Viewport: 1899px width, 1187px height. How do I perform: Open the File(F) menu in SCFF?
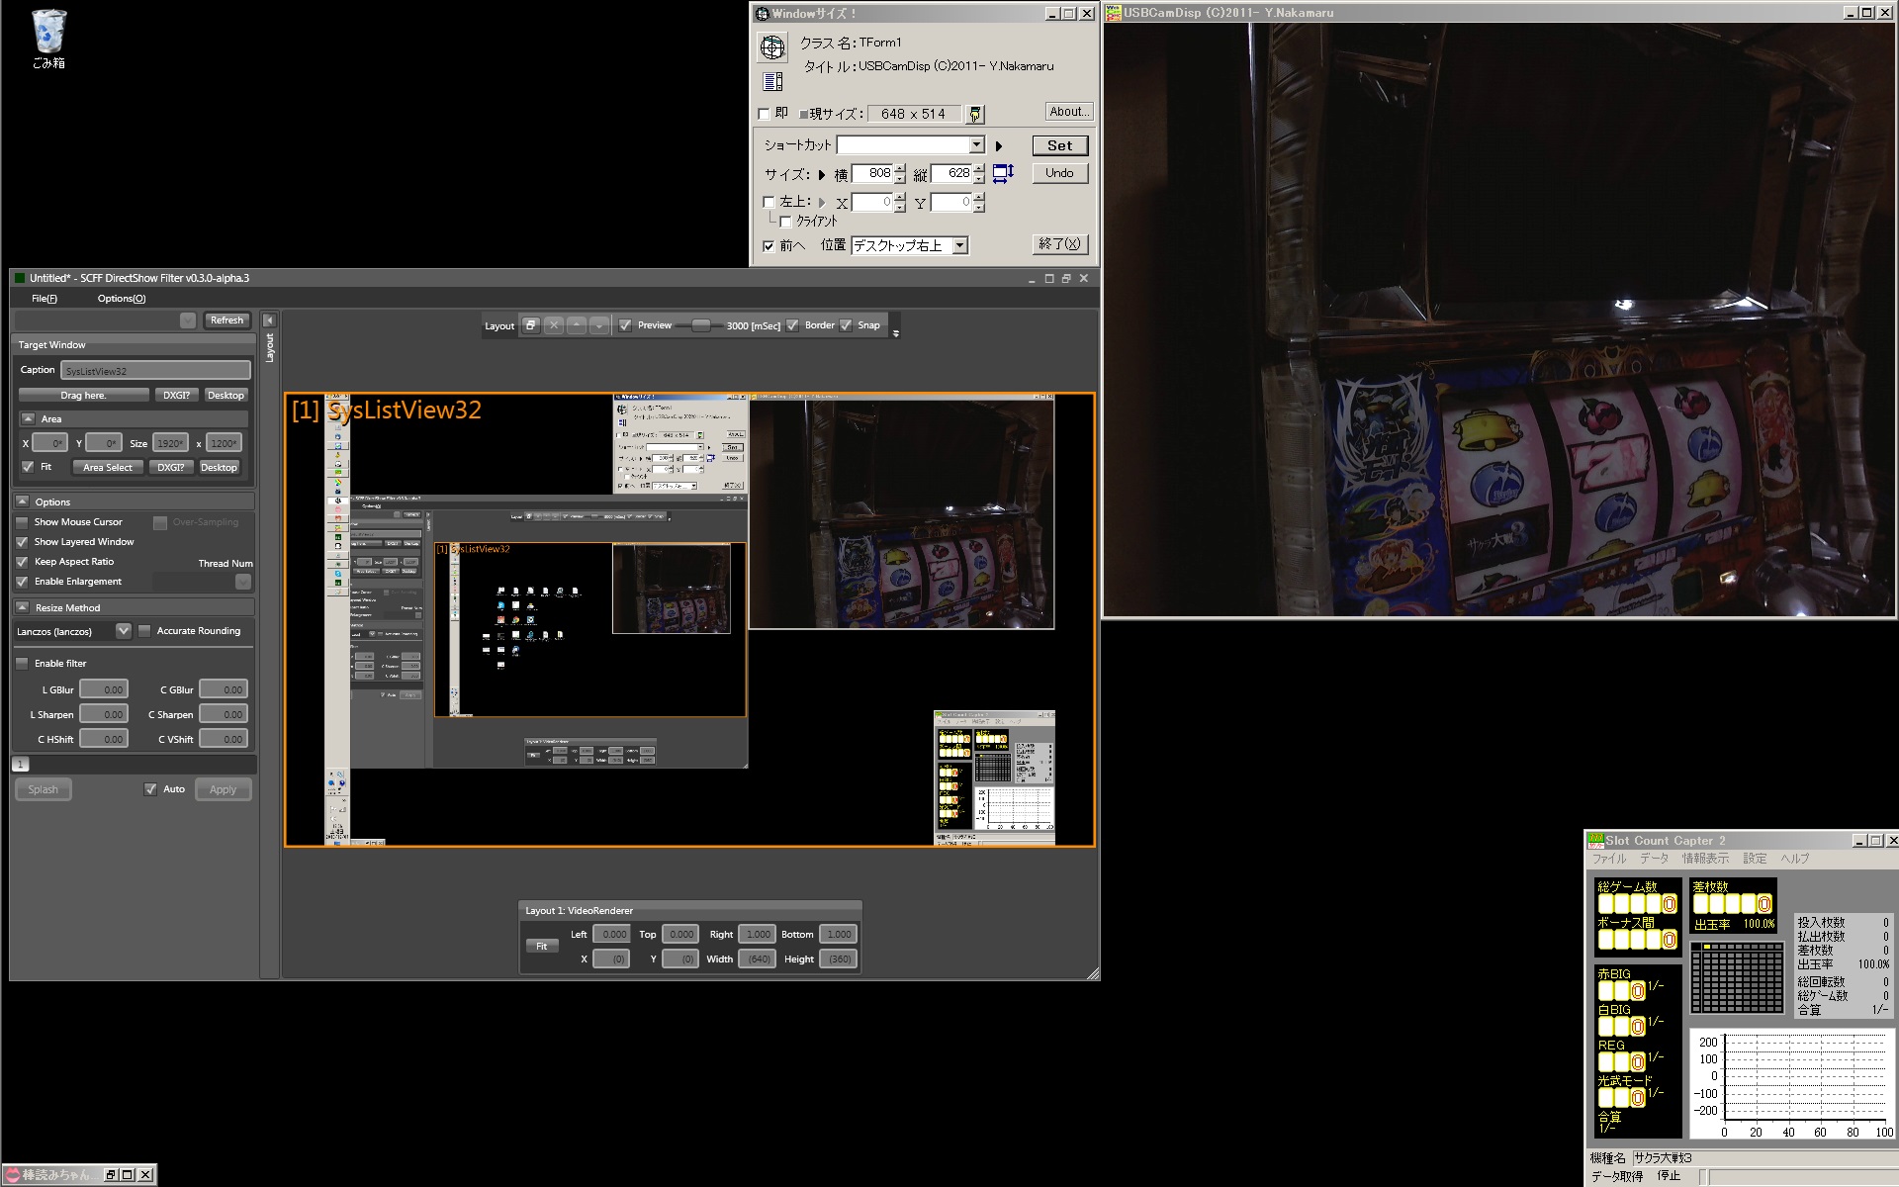(x=45, y=299)
